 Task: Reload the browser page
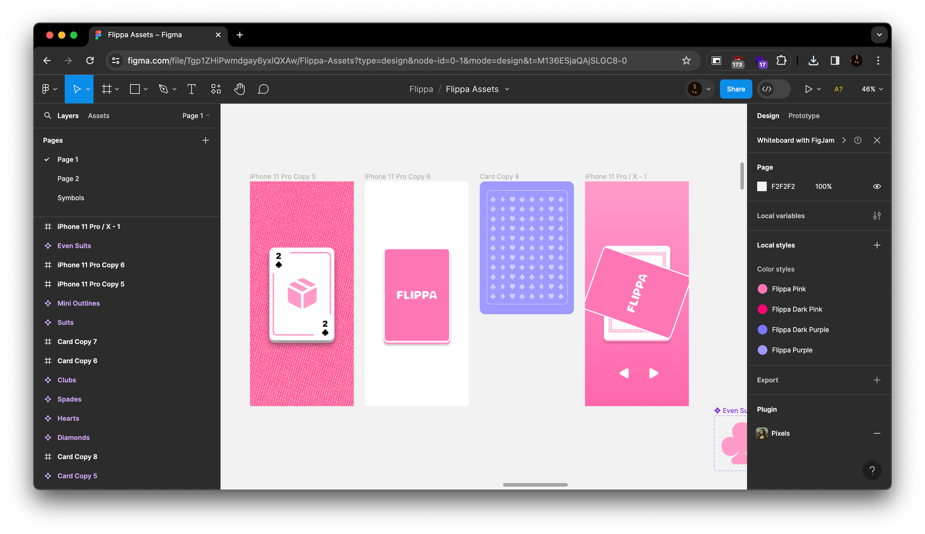coord(90,61)
